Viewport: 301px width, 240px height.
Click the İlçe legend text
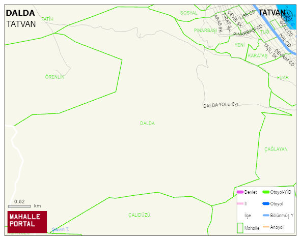click(x=248, y=216)
